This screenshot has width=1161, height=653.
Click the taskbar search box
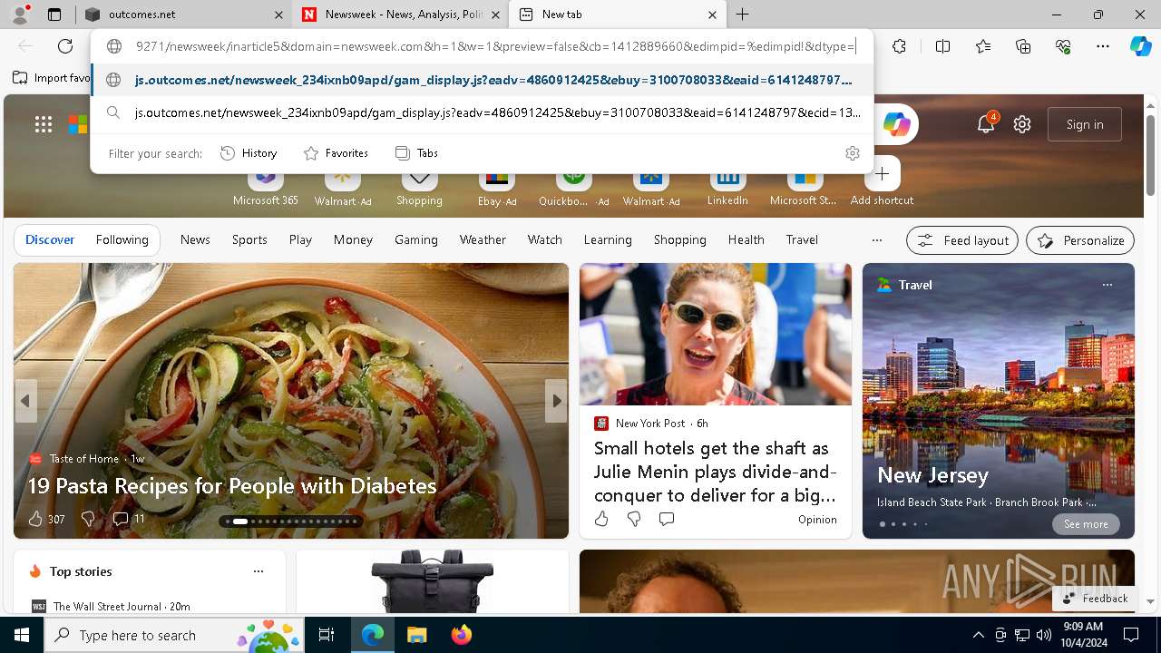[x=176, y=635]
